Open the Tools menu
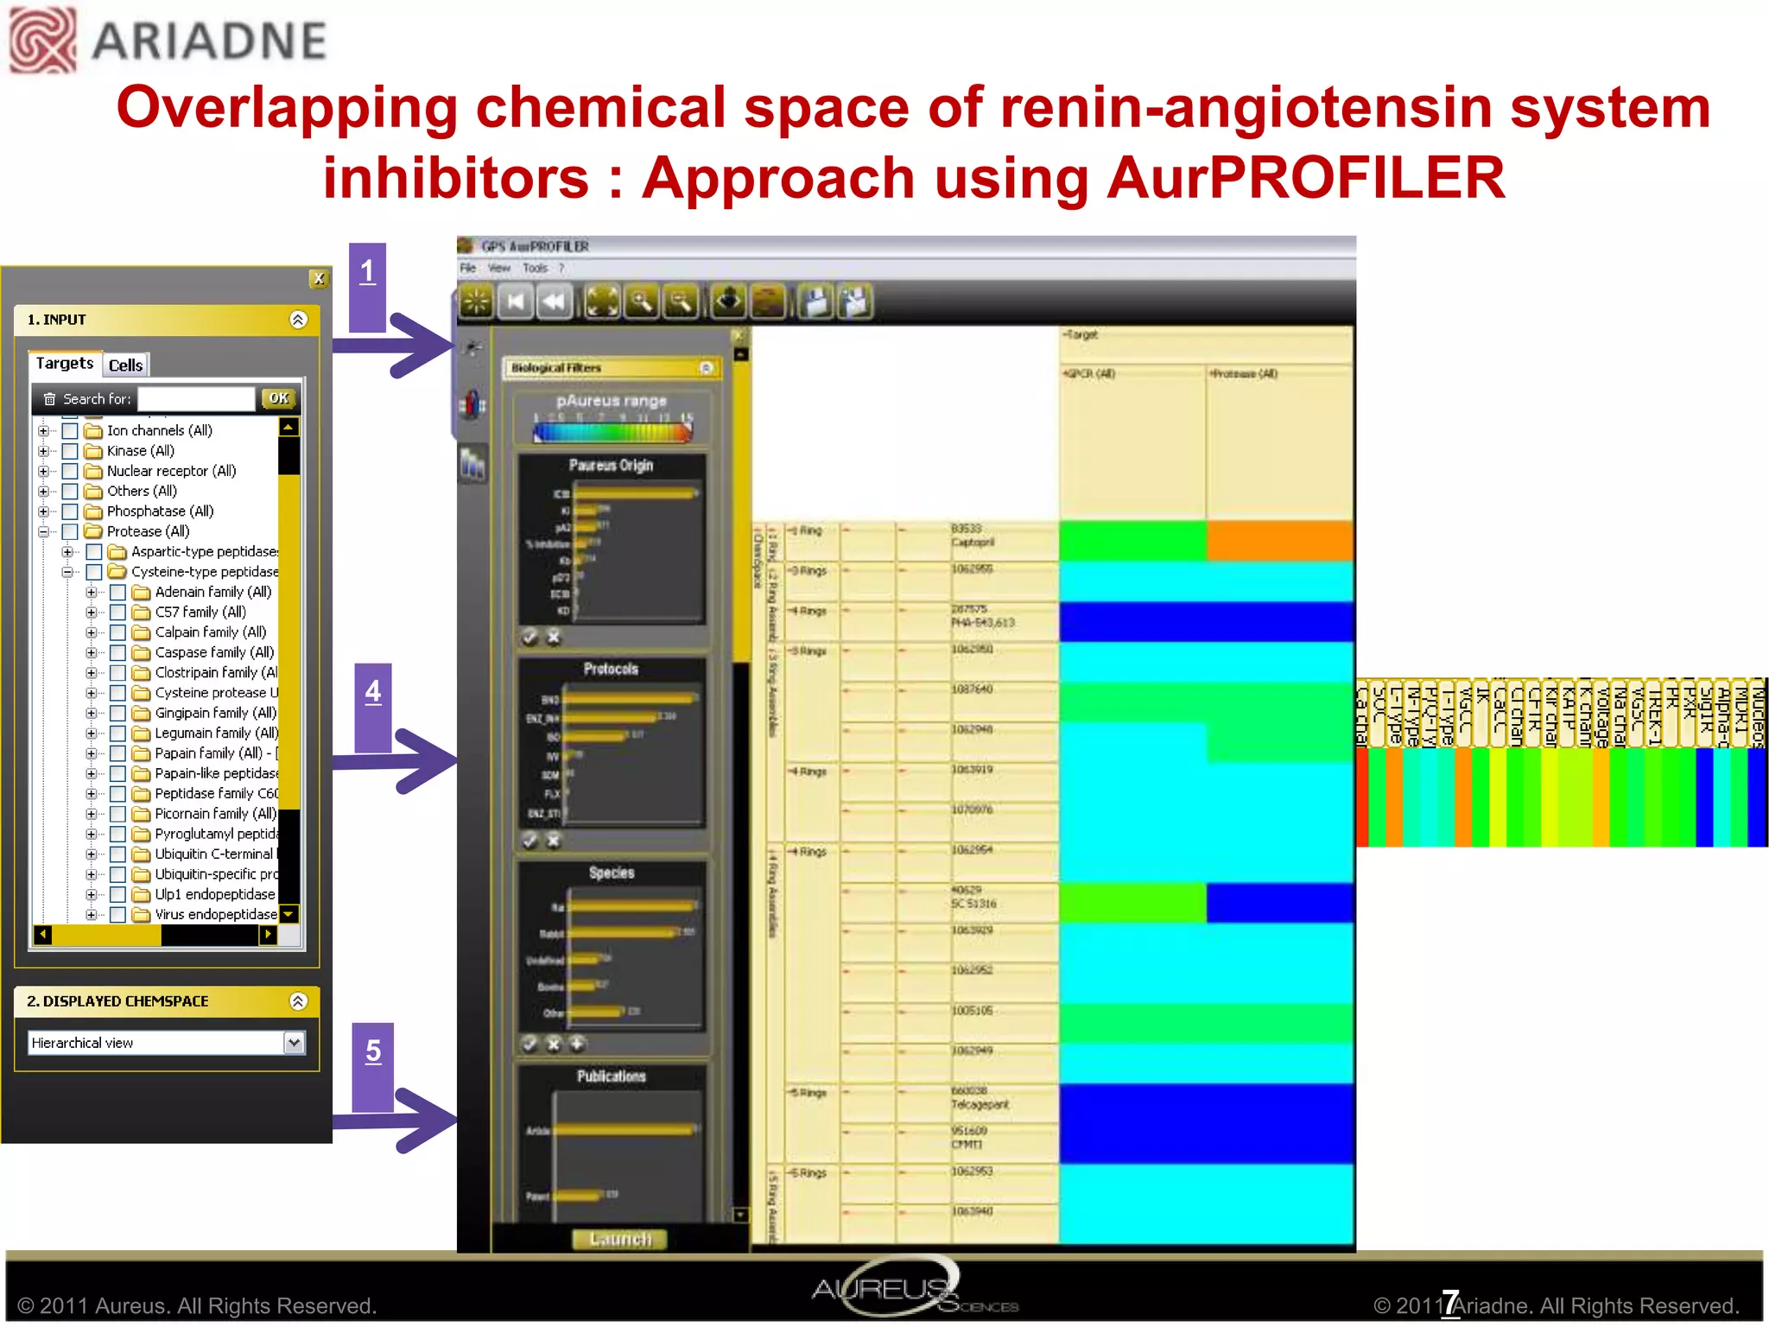Viewport: 1769px width, 1327px height. (535, 269)
